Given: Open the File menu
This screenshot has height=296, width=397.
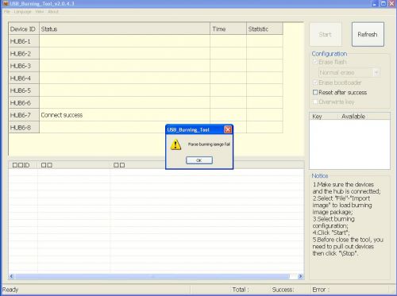Looking at the screenshot, I should 7,12.
